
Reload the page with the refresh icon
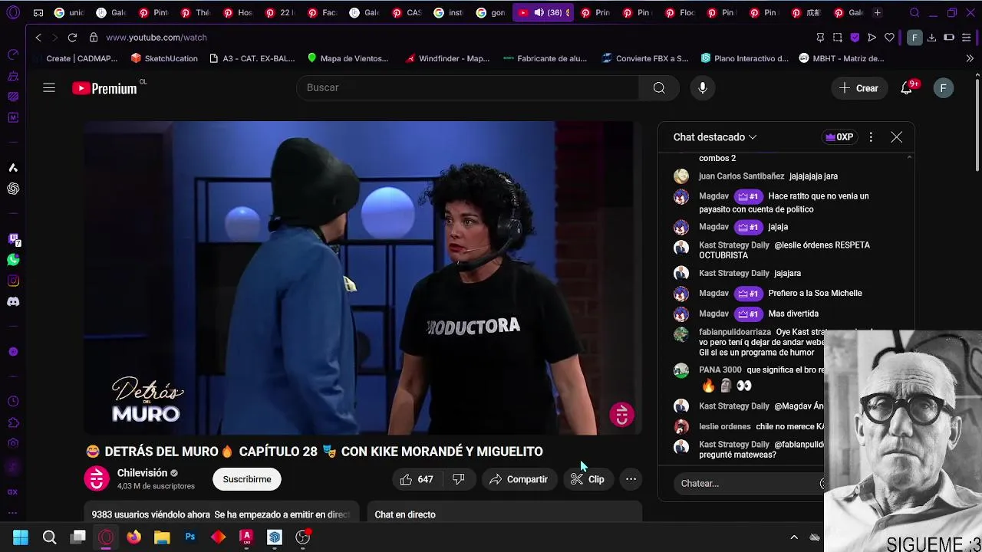72,37
